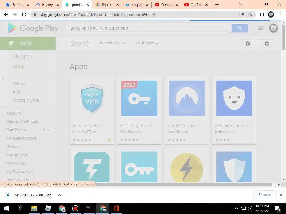Viewport: 286px width, 214px height.
Task: Open a new browser tab
Action: (x=217, y=5)
